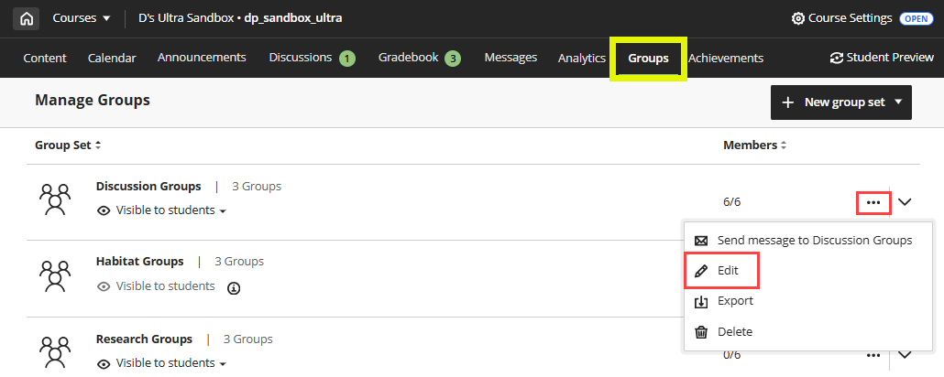Click the envelope send message icon
Screen dimensions: 944x377
pyautogui.click(x=701, y=241)
